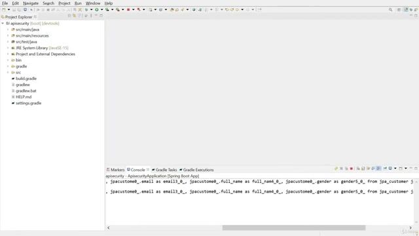
Task: Expand the JRE System Library arrow
Action: [x=8, y=48]
